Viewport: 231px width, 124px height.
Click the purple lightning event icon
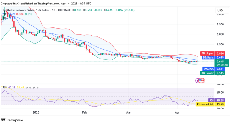(197, 81)
